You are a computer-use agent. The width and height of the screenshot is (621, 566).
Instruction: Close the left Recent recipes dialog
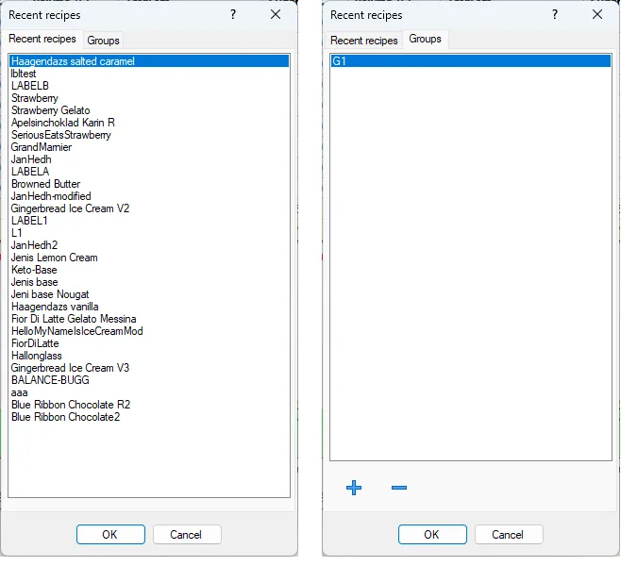[276, 15]
